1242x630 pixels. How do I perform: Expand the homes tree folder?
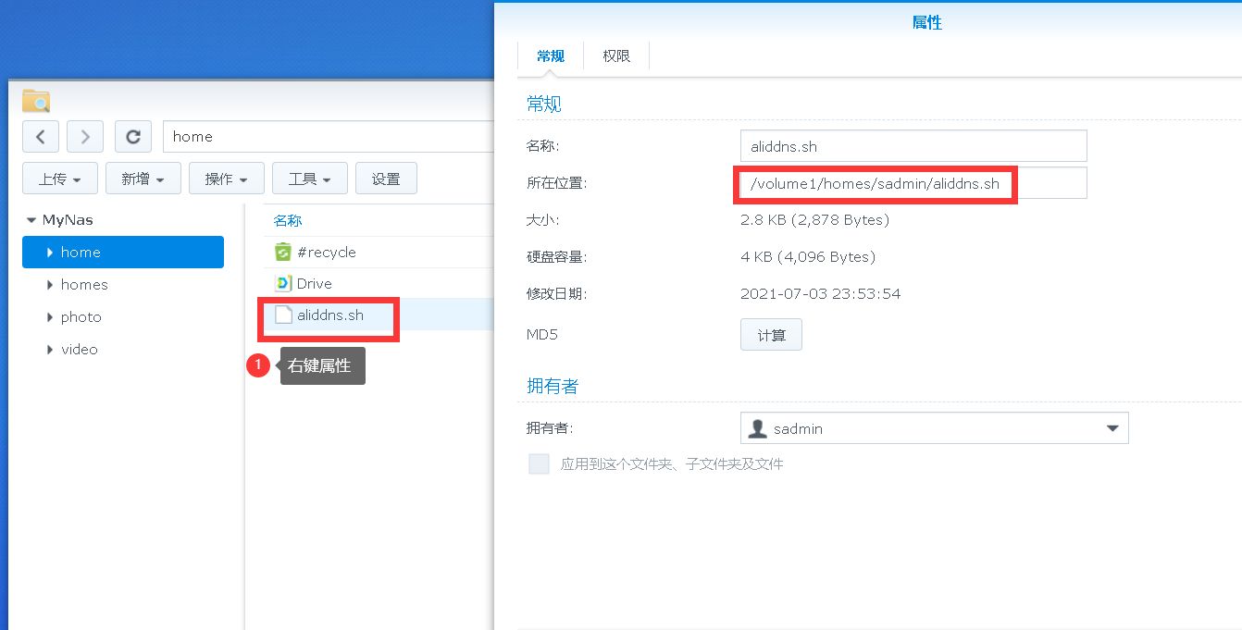pos(50,285)
